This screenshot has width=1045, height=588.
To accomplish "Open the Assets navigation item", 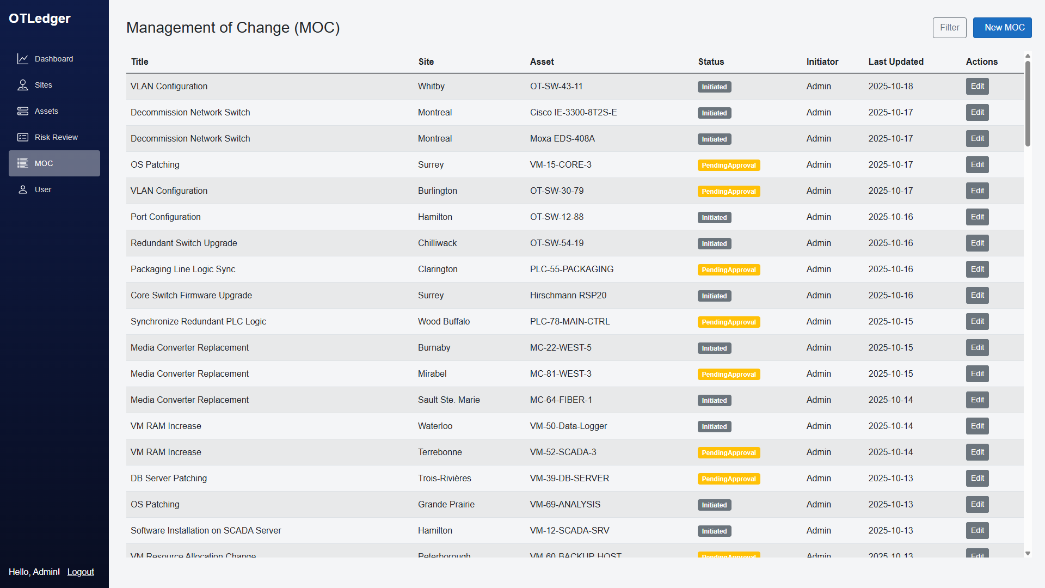I will pyautogui.click(x=46, y=111).
